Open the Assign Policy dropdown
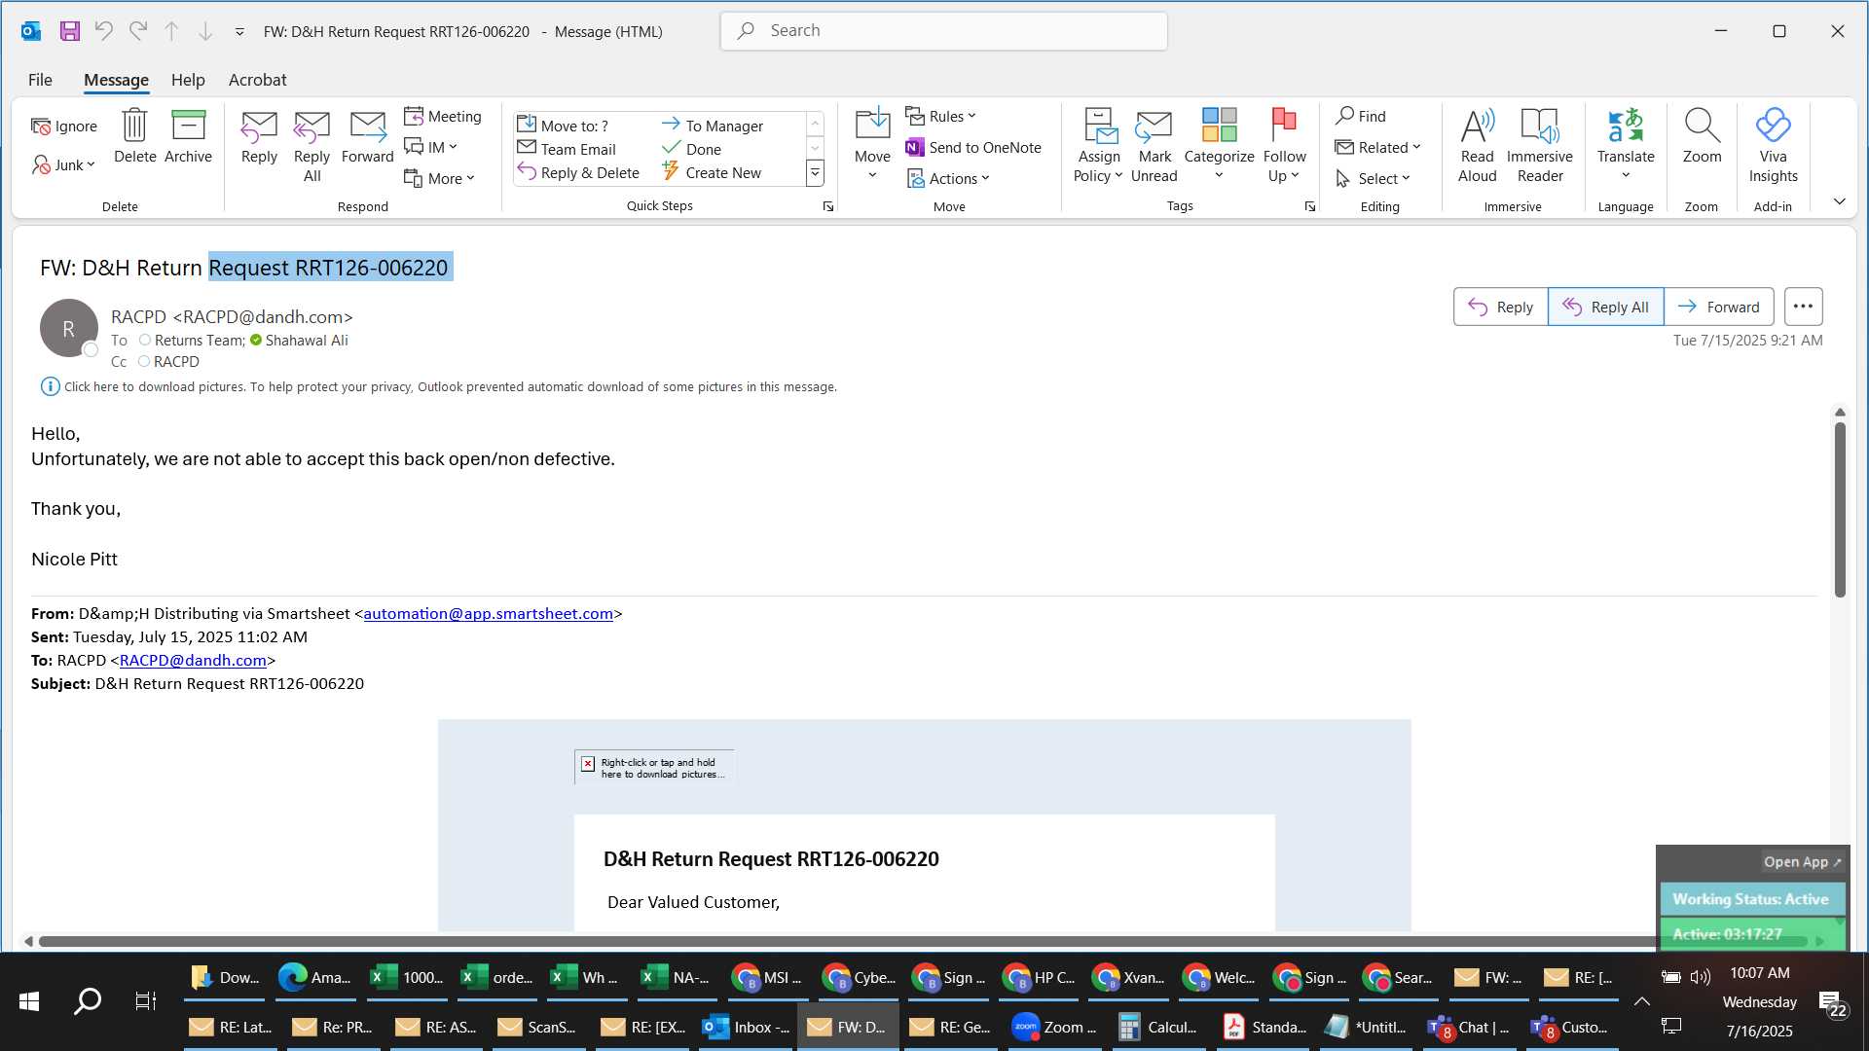This screenshot has height=1051, width=1869. 1098,146
